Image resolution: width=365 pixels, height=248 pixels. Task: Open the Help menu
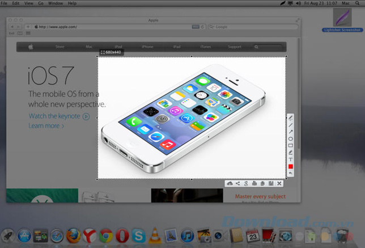click(x=72, y=3)
